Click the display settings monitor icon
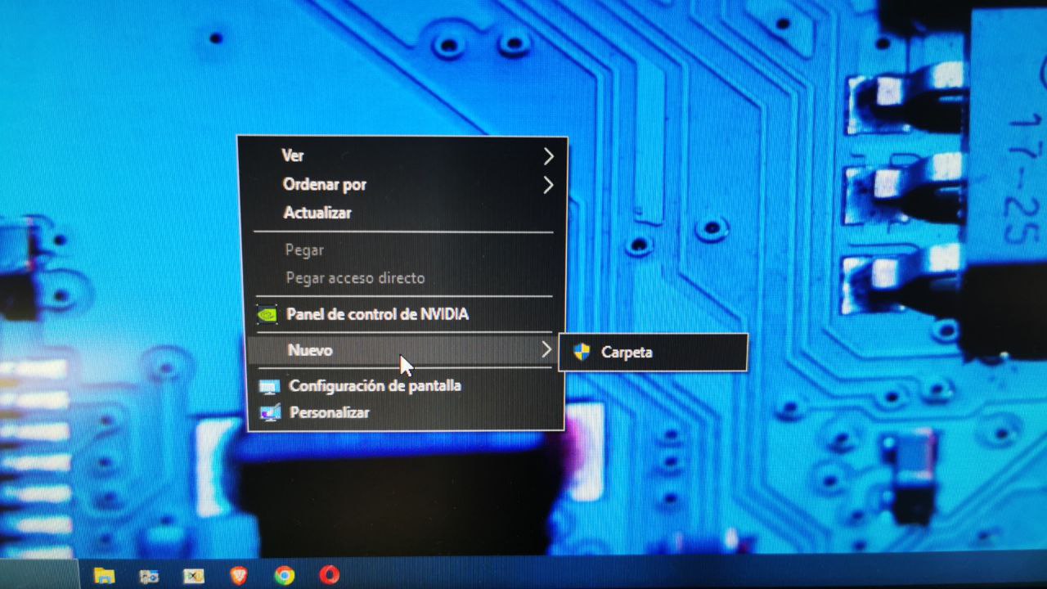This screenshot has height=589, width=1047. tap(269, 386)
